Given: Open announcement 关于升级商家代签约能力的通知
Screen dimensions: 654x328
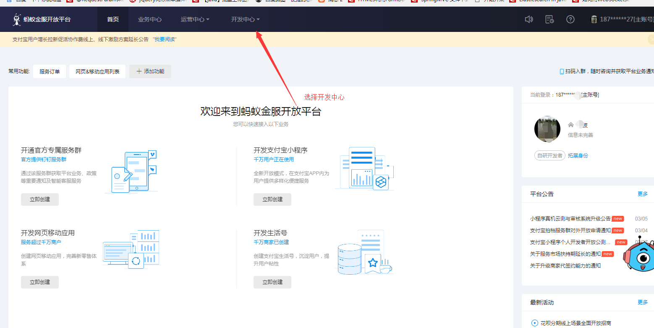Looking at the screenshot, I should [565, 266].
